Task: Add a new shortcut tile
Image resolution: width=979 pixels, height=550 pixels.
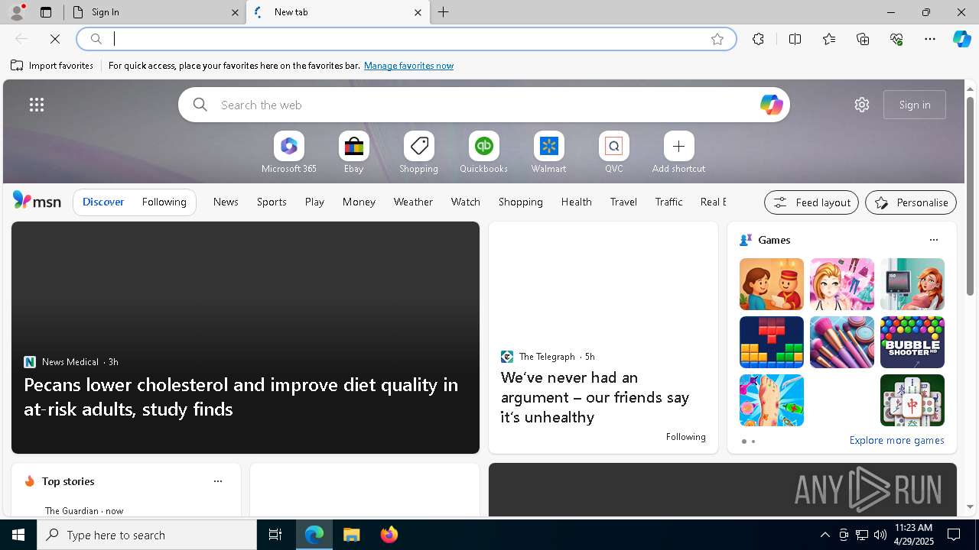Action: (x=678, y=153)
